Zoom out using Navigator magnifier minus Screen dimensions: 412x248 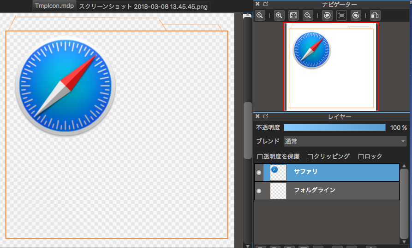pyautogui.click(x=307, y=16)
